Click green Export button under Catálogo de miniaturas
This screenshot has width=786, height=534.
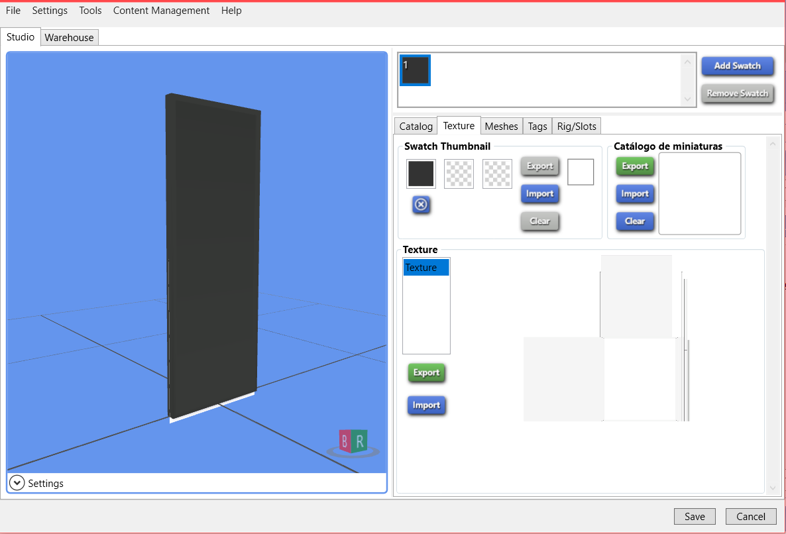click(x=634, y=166)
